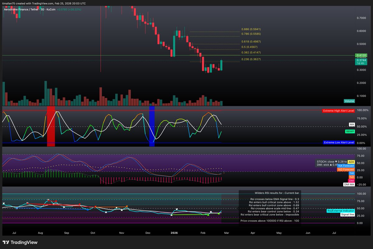
Task: Click the May label on time axis
Action: [x=279, y=232]
